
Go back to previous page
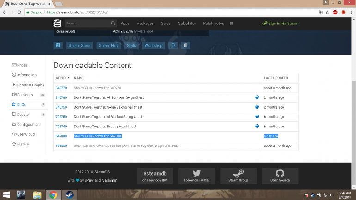[x=5, y=12]
